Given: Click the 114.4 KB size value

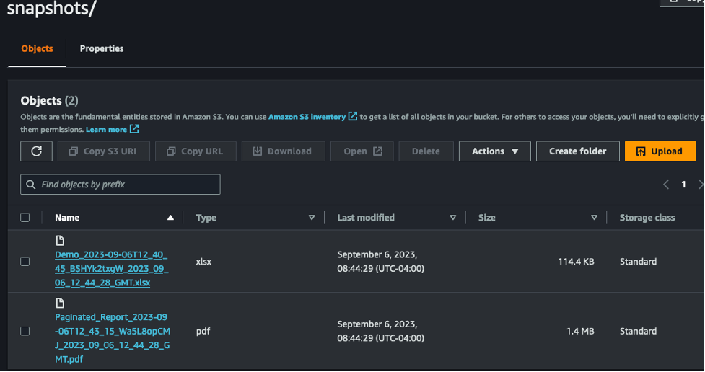Looking at the screenshot, I should tap(576, 262).
